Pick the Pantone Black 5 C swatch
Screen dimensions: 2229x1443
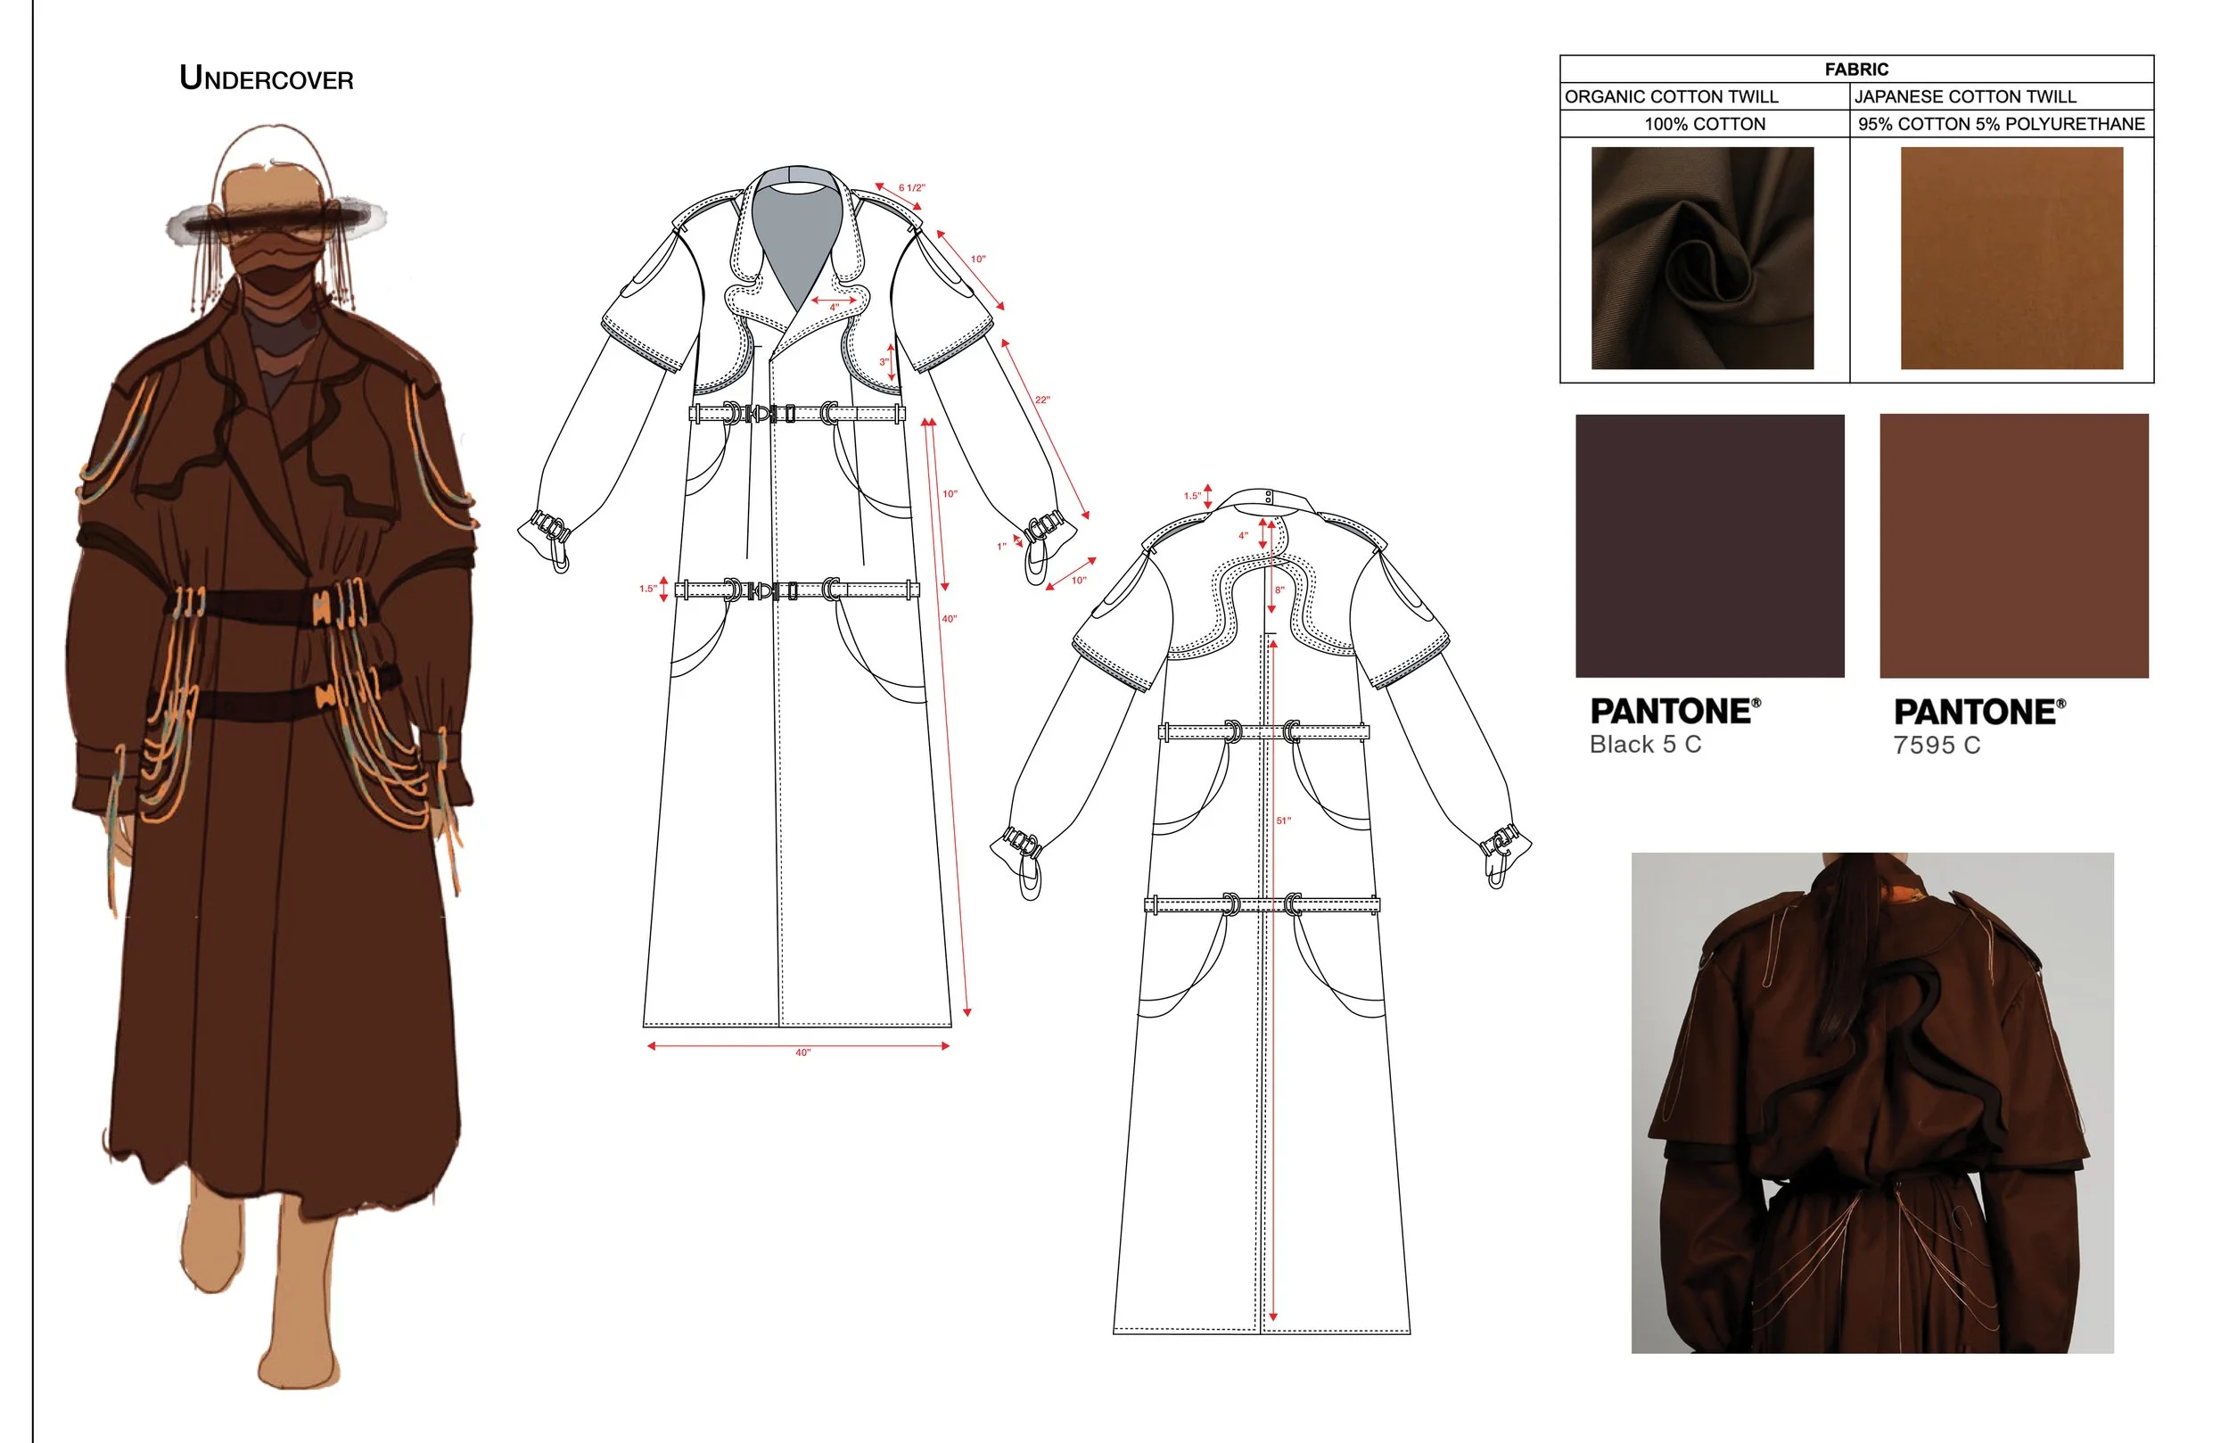[x=1709, y=545]
